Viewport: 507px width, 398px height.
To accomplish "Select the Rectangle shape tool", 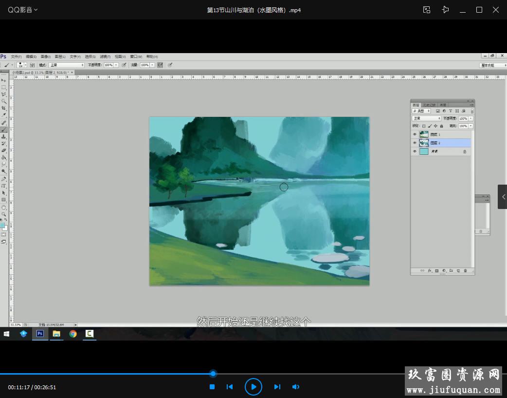I will pyautogui.click(x=3, y=199).
